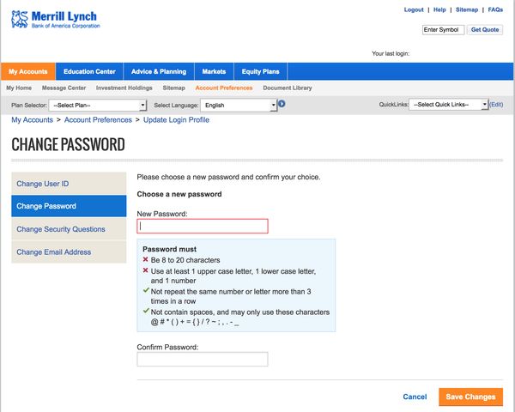
Task: Open the Equity Plans tab
Action: coord(259,71)
